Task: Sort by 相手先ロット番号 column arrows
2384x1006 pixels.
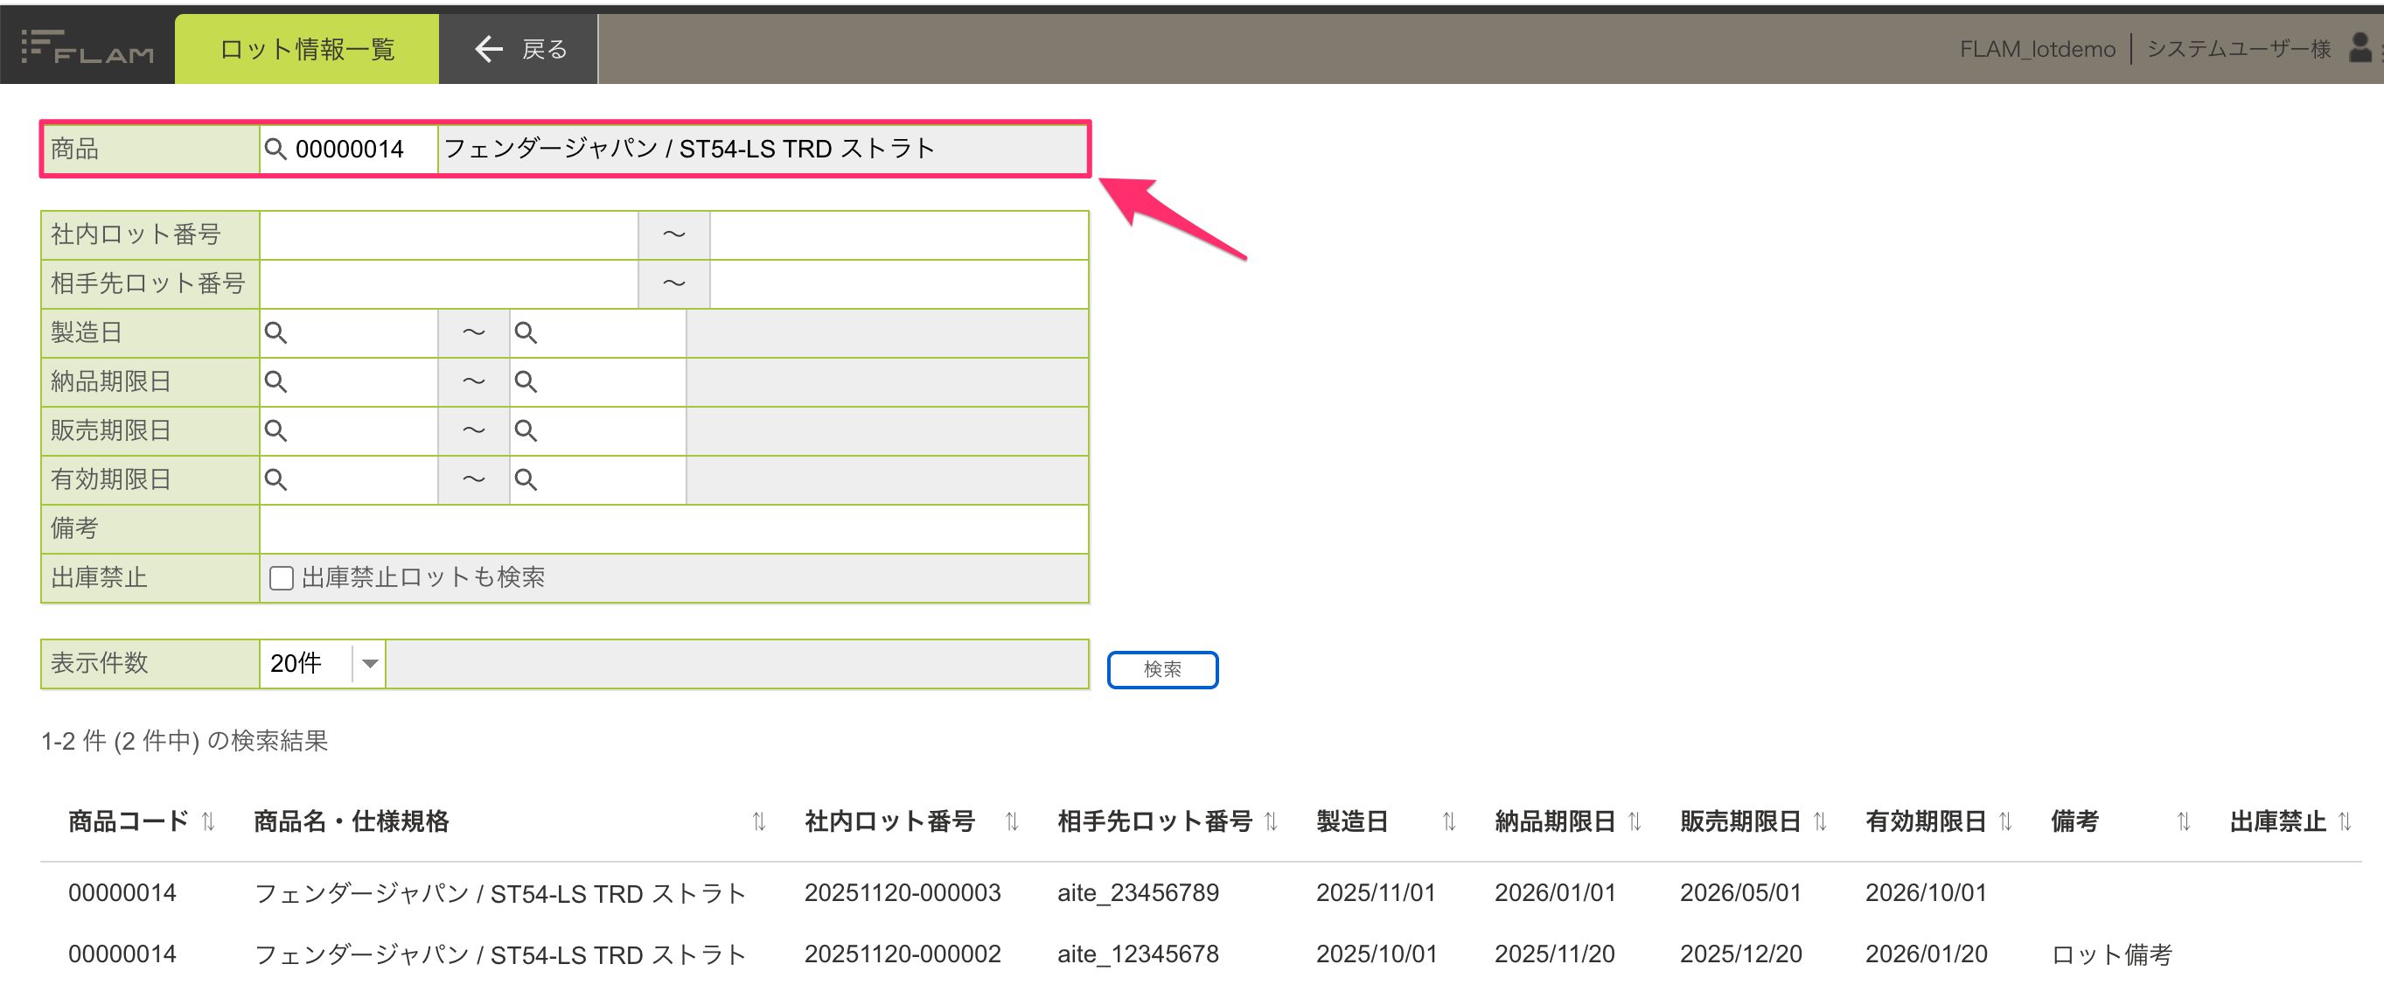Action: 1271,821
